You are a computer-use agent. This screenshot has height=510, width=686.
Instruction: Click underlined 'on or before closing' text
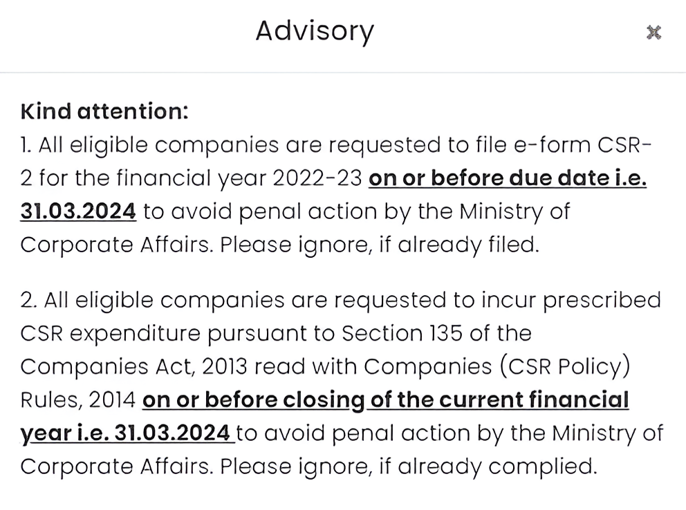click(x=253, y=399)
